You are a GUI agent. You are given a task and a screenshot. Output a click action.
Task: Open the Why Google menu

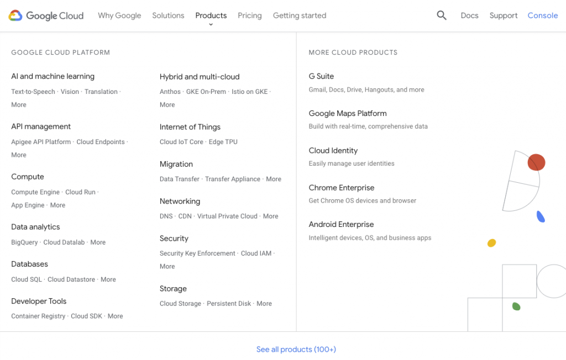(119, 15)
